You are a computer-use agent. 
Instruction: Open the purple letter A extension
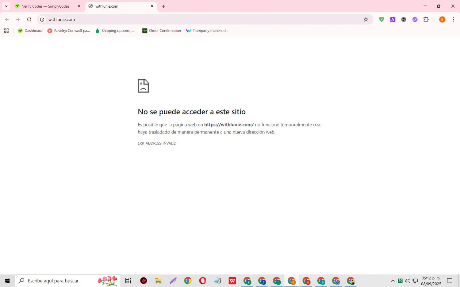coord(393,19)
